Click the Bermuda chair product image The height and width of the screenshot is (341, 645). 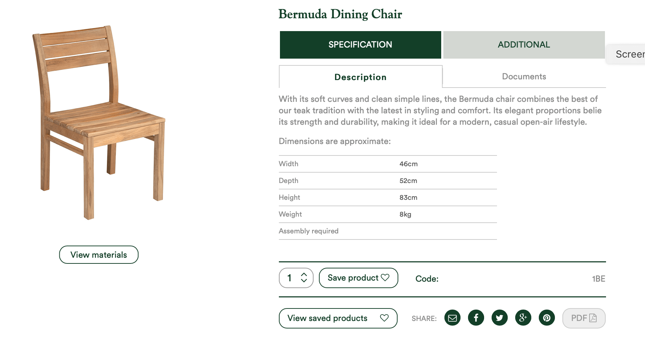point(99,123)
